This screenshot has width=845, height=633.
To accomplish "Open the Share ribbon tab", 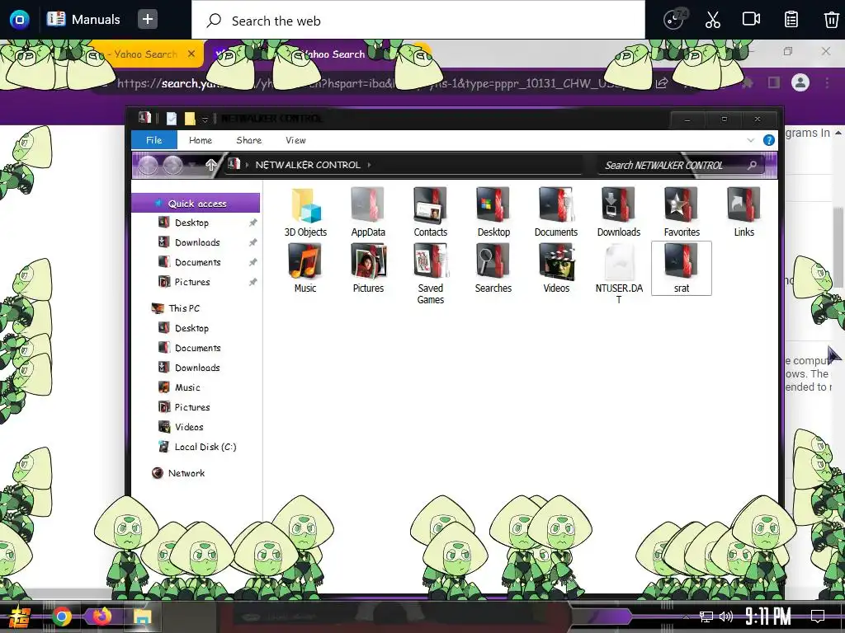I will tap(249, 140).
